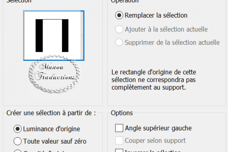
Task: Switch source to "Toute valeur sauf zéro"
Action: [17, 141]
